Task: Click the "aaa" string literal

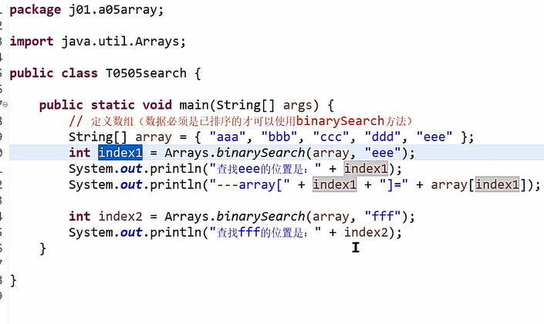Action: [227, 137]
